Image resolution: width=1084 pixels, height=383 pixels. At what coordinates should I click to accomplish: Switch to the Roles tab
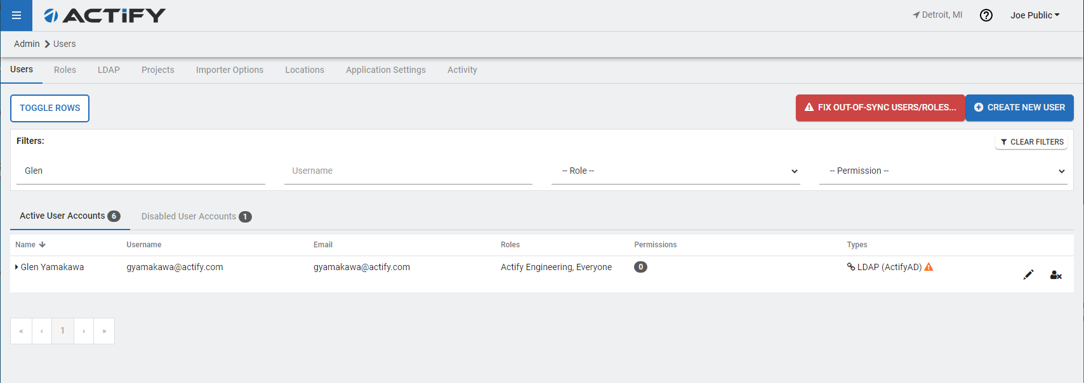pyautogui.click(x=65, y=70)
